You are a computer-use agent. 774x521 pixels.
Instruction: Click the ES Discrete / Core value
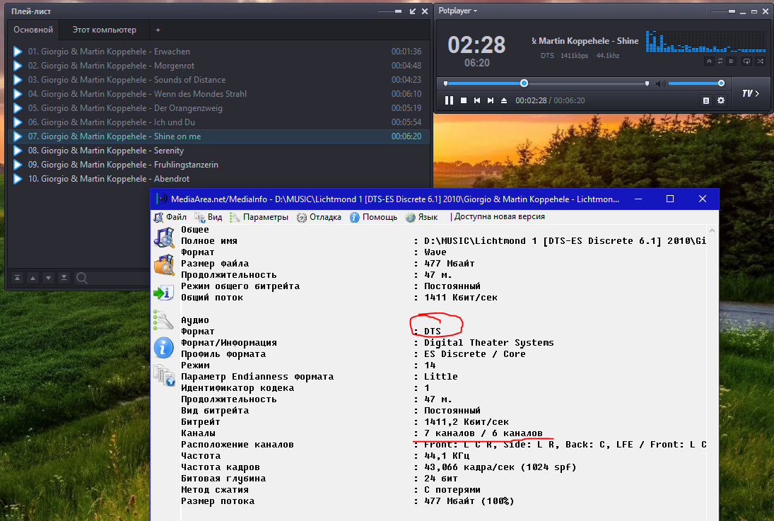click(x=474, y=354)
